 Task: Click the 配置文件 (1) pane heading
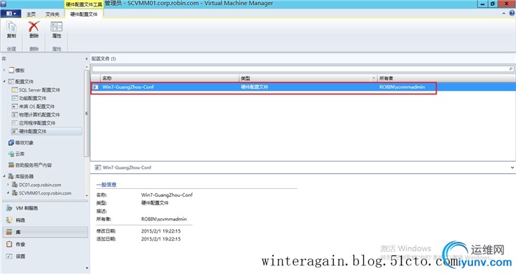pos(104,59)
